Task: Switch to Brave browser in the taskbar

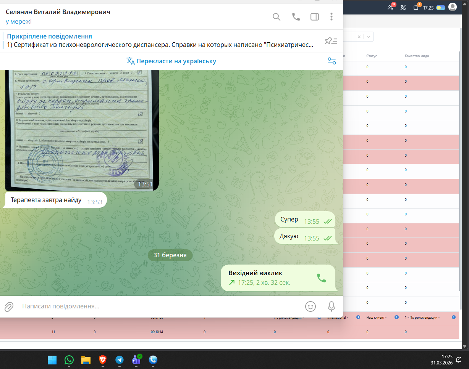Action: coord(102,360)
